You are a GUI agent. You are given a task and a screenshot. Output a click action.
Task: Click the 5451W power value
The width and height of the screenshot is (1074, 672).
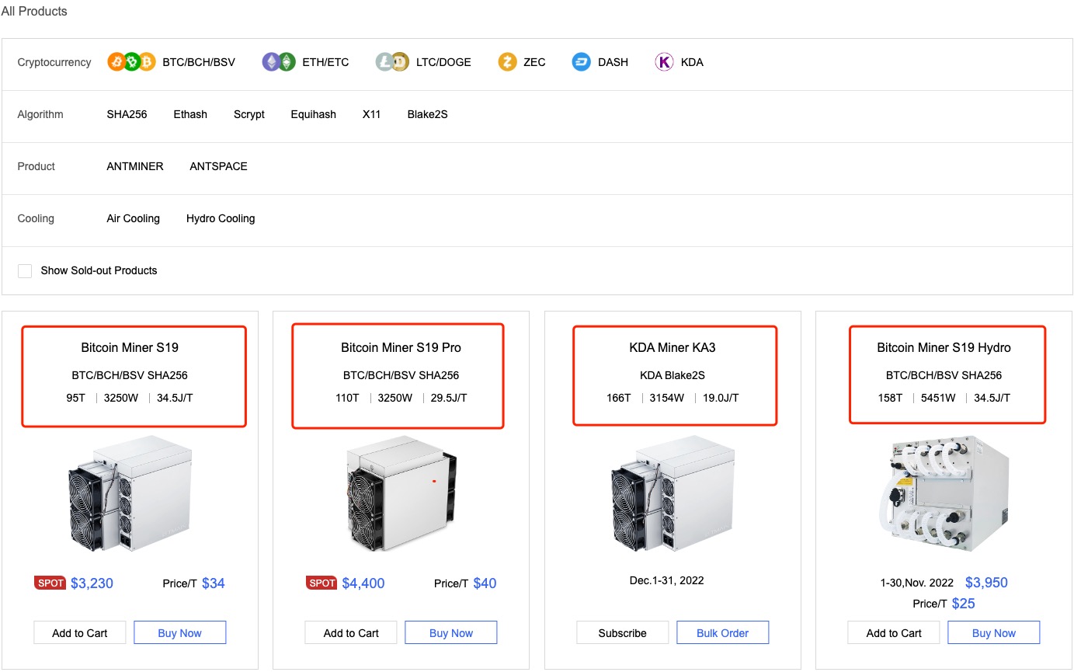[x=938, y=398]
